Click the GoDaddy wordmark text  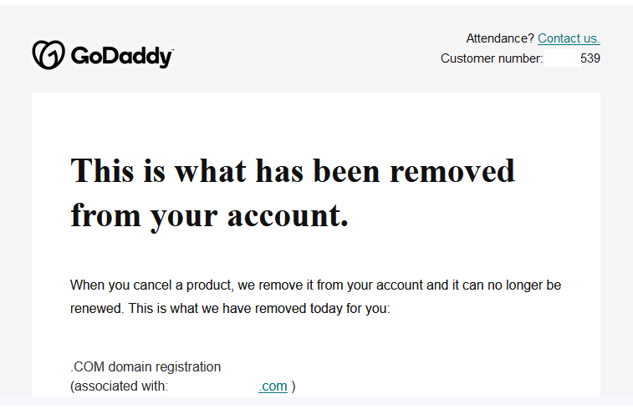click(x=120, y=56)
